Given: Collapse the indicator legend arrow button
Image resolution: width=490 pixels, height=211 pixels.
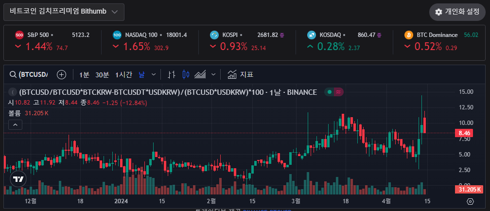Looking at the screenshot, I should pos(16,125).
